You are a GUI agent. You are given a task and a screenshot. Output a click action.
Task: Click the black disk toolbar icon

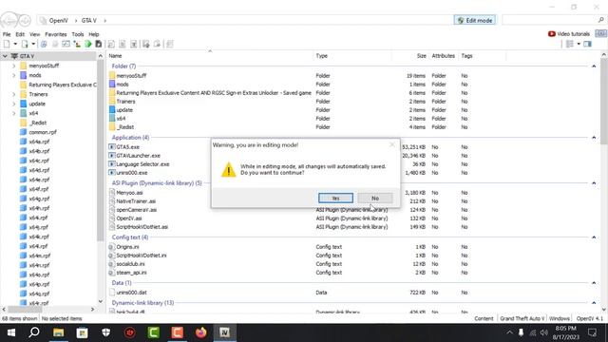tap(99, 44)
